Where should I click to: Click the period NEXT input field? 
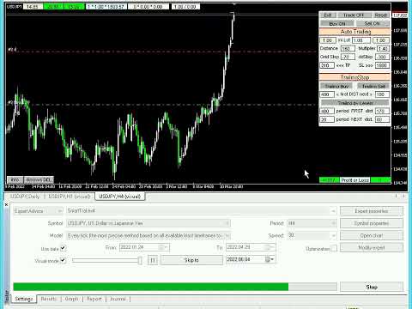[327, 119]
